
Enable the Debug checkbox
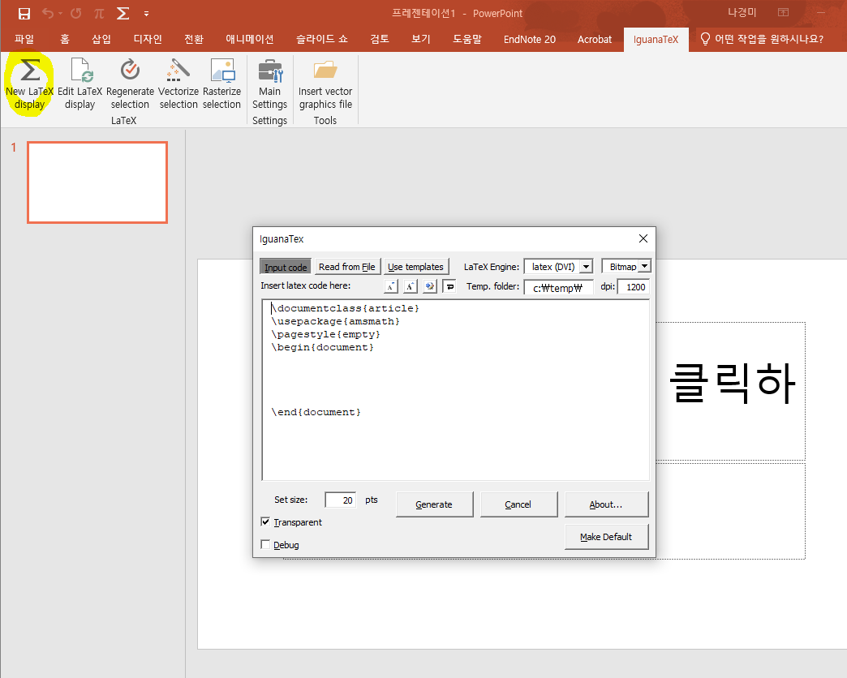[x=265, y=544]
